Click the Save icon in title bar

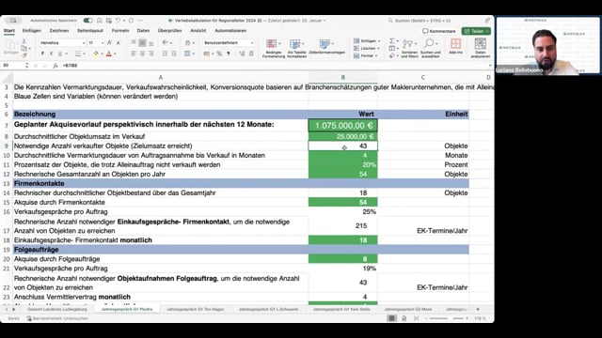click(109, 21)
